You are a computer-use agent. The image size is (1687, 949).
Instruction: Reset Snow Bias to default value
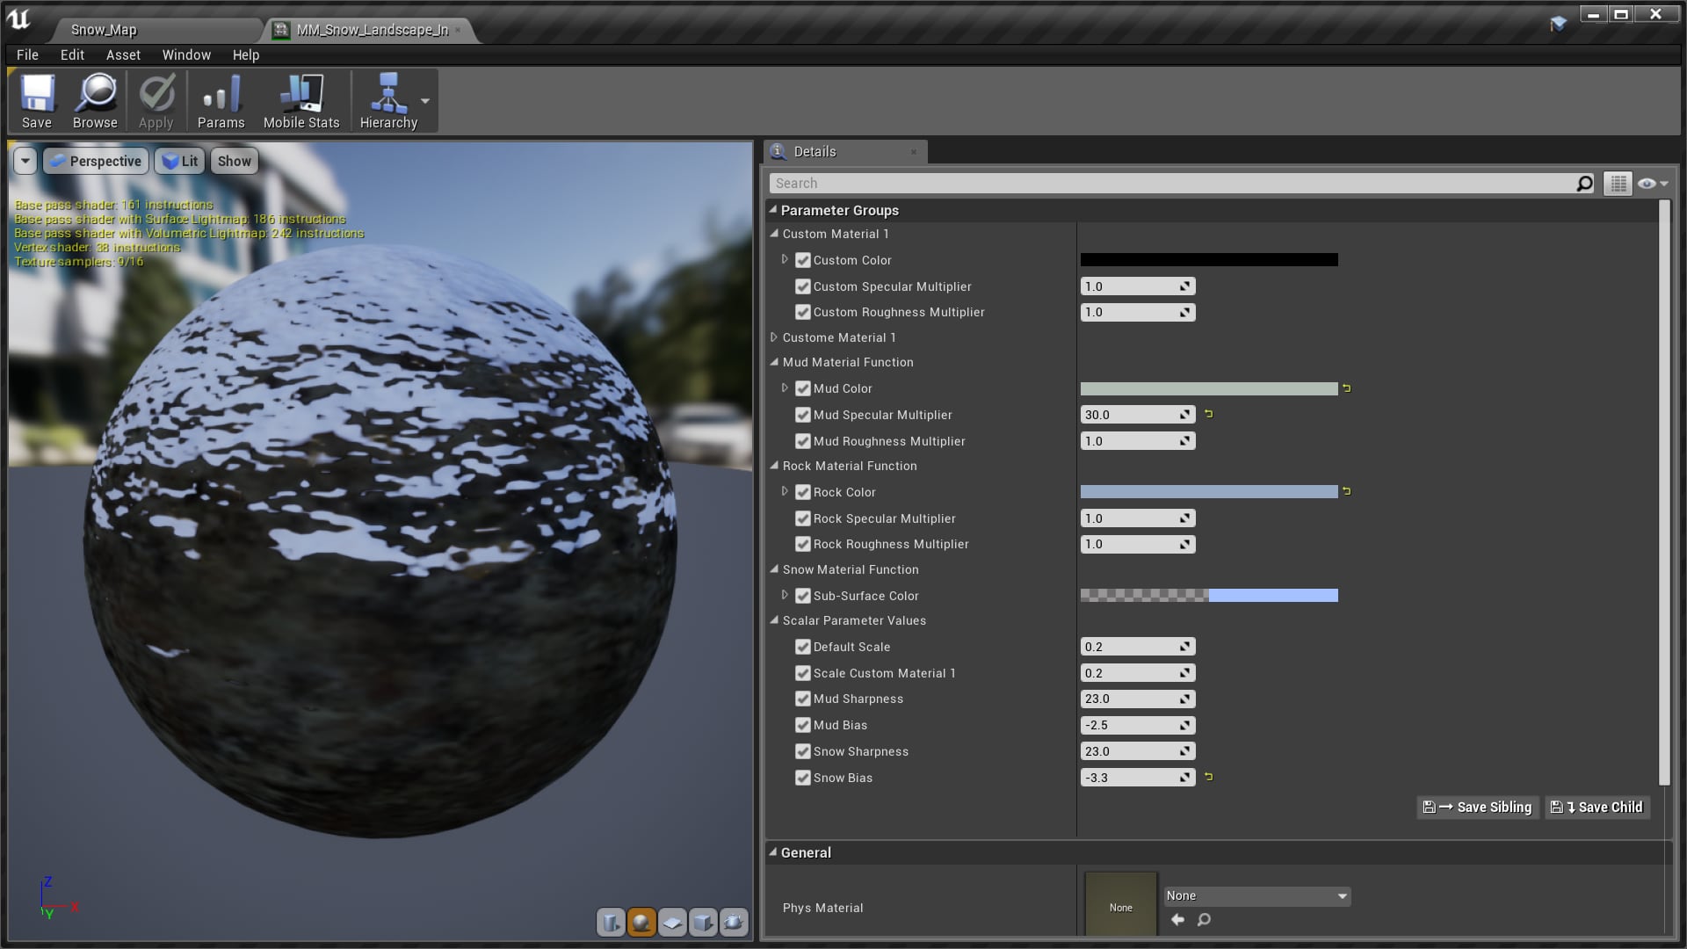(x=1208, y=777)
